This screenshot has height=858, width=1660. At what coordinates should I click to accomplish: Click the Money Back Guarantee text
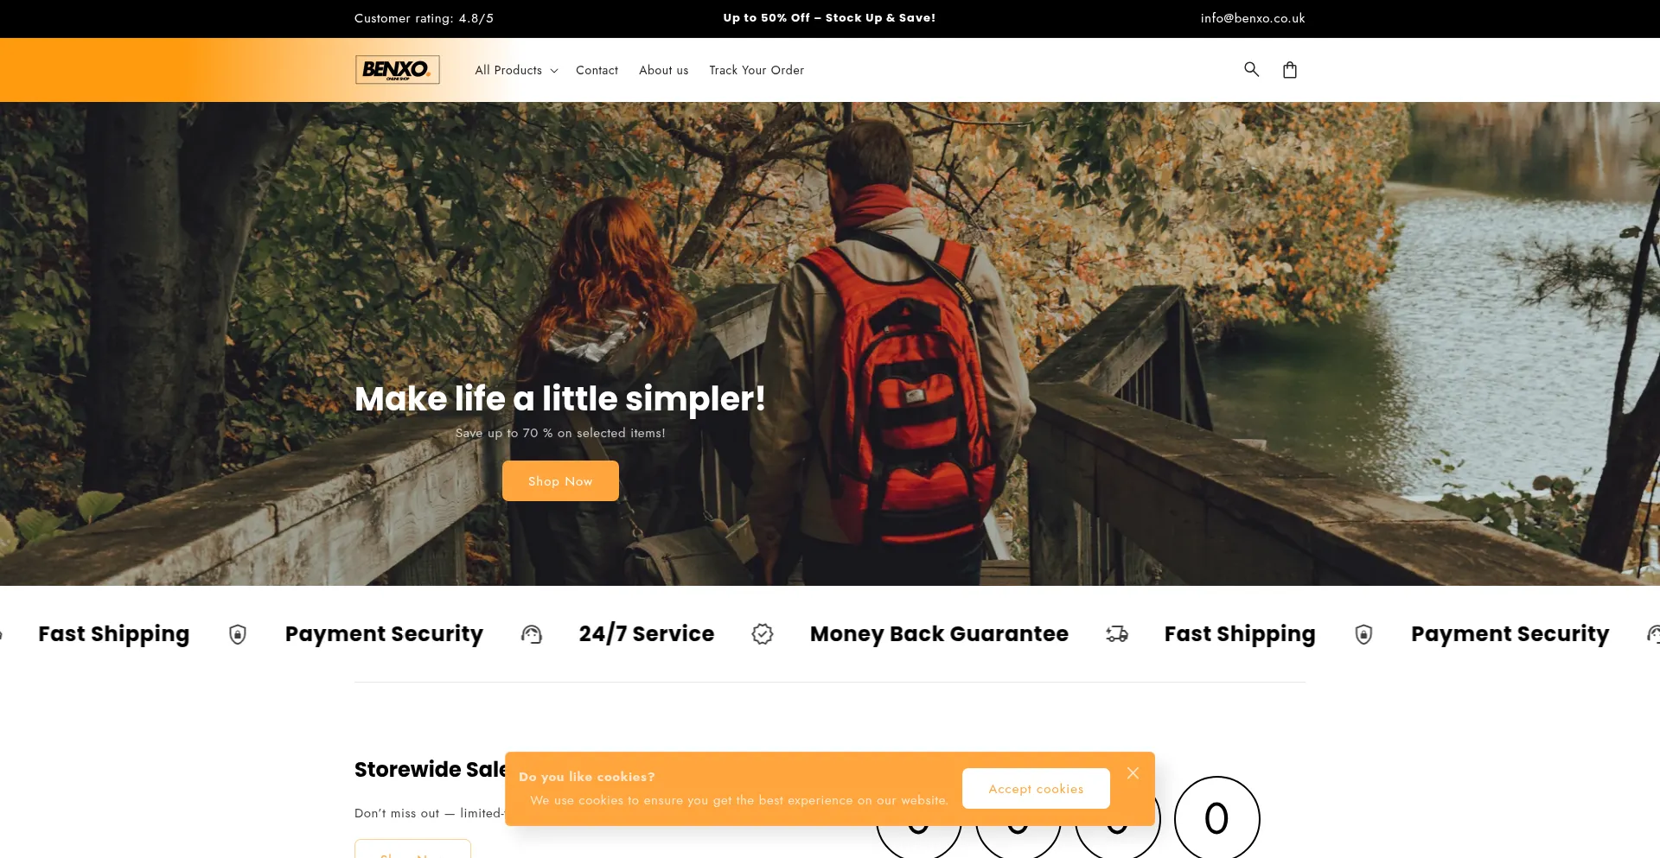pyautogui.click(x=939, y=633)
